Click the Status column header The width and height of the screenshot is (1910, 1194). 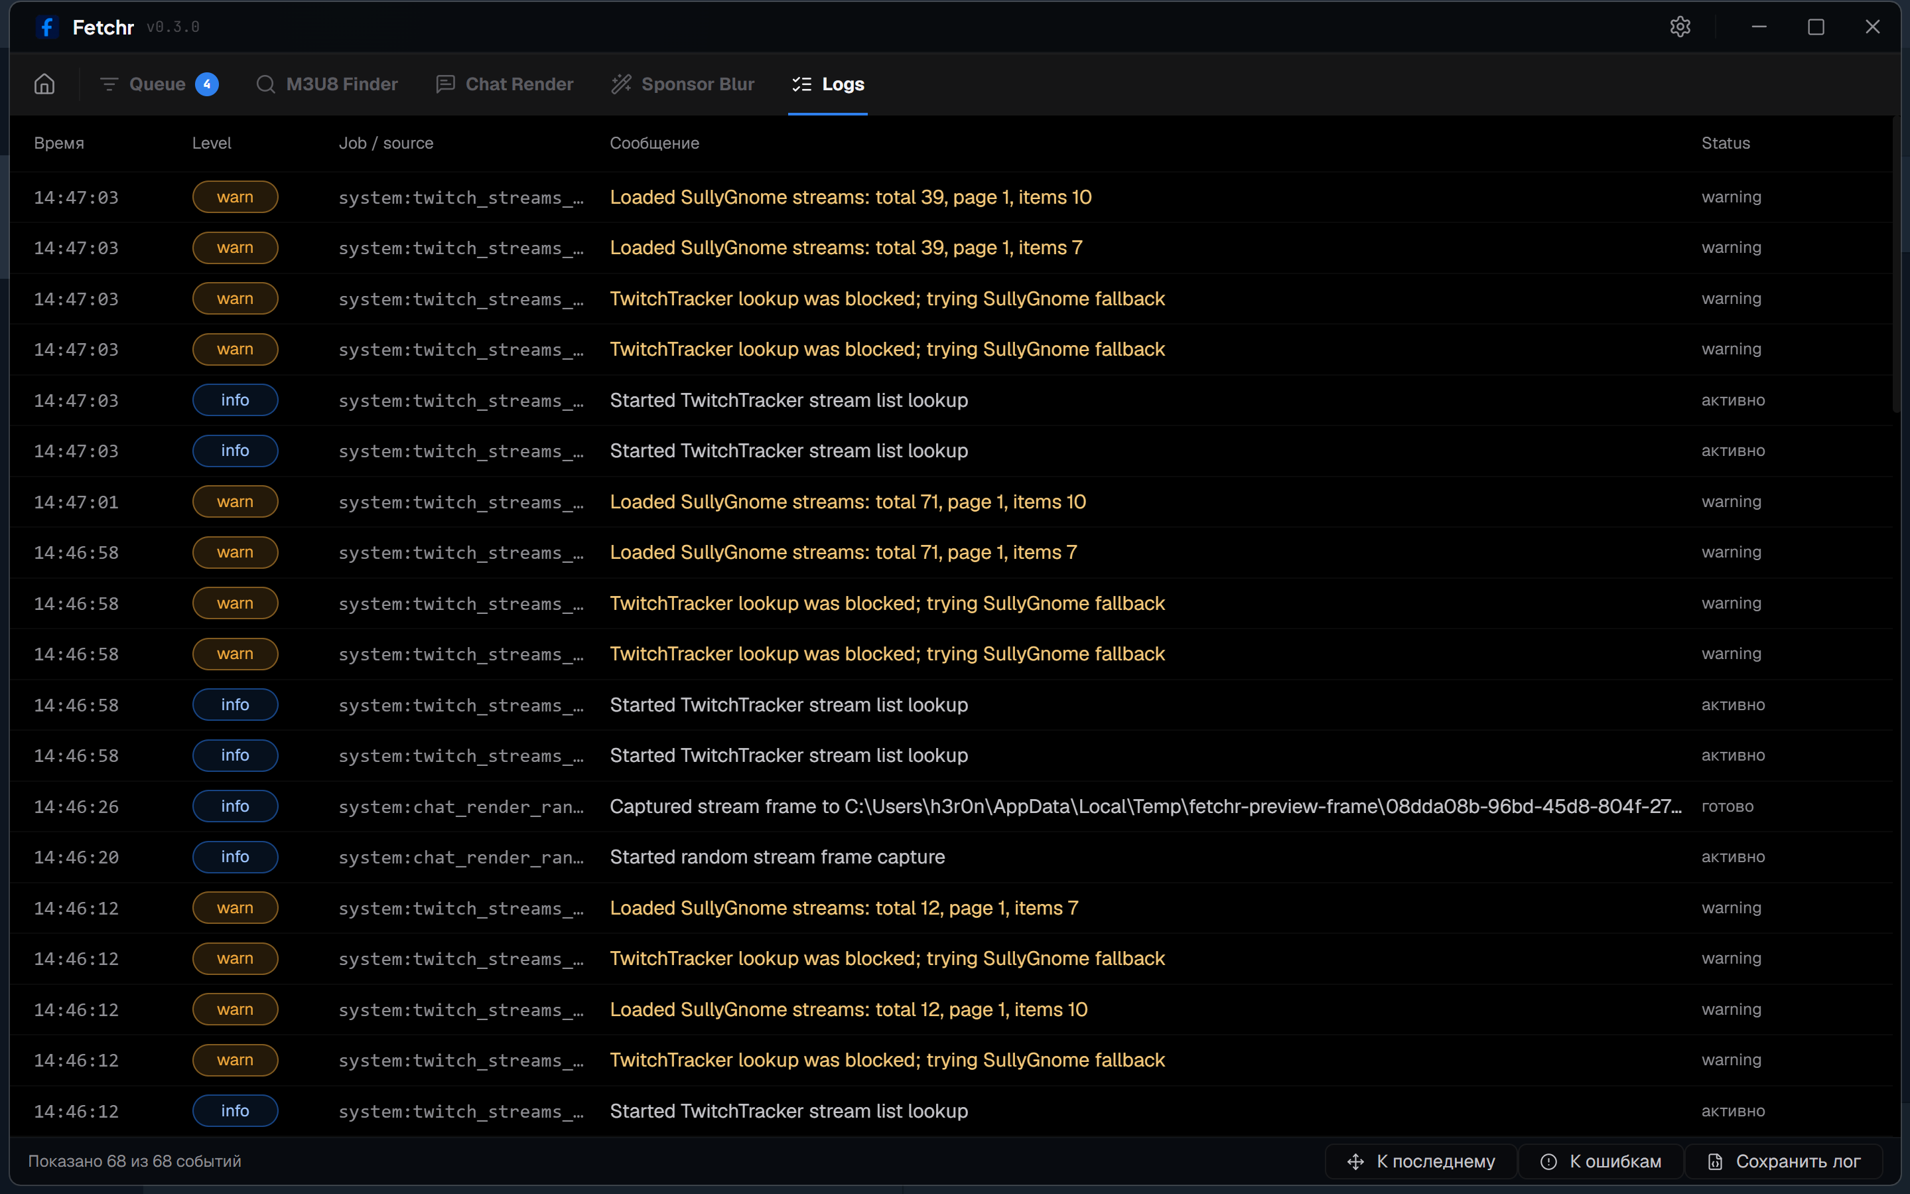pos(1726,143)
